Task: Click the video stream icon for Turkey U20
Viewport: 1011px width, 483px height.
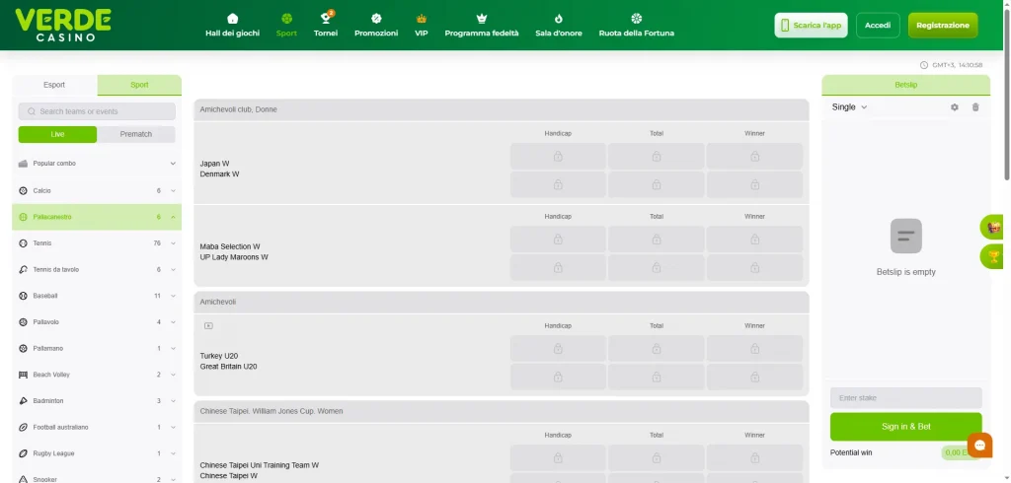Action: click(x=208, y=325)
